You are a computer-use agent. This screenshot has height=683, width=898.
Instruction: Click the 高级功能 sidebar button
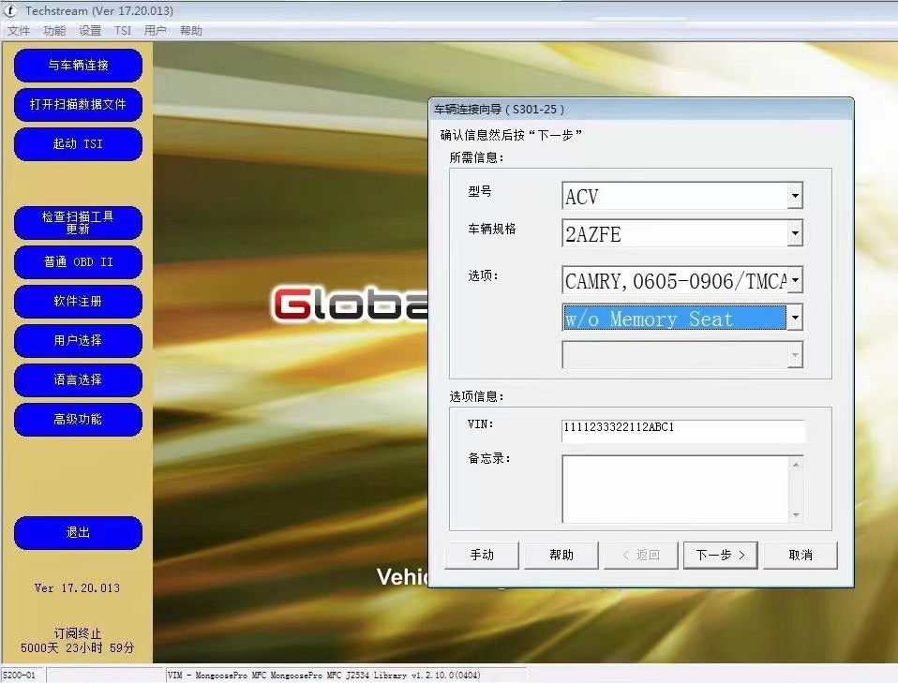78,420
